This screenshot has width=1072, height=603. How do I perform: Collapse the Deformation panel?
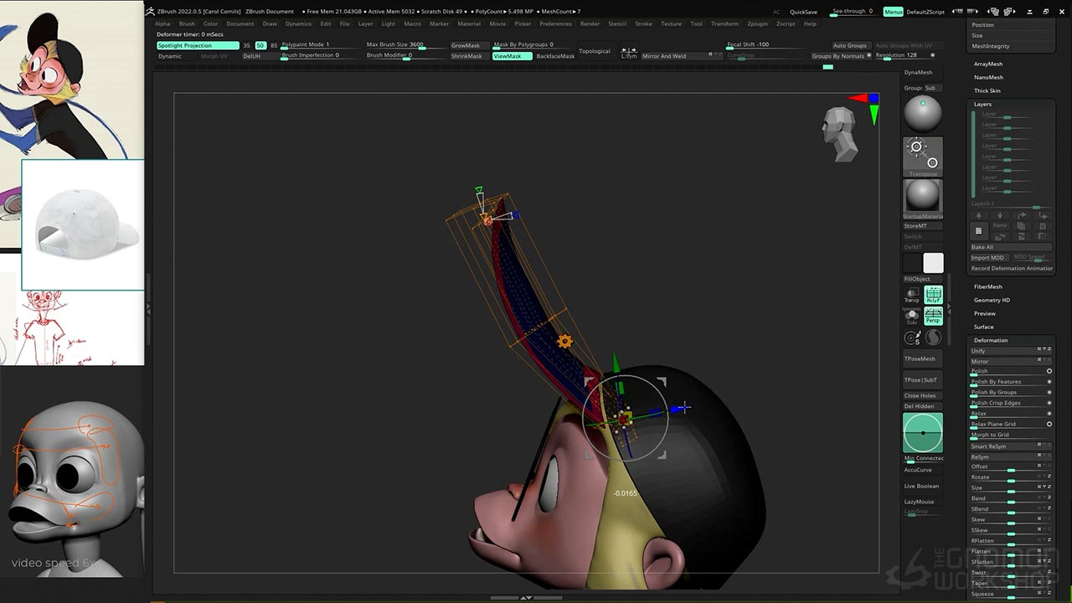pyautogui.click(x=991, y=340)
